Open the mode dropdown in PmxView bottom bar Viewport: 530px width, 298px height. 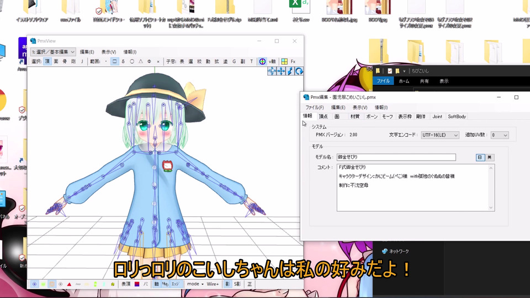tap(195, 284)
